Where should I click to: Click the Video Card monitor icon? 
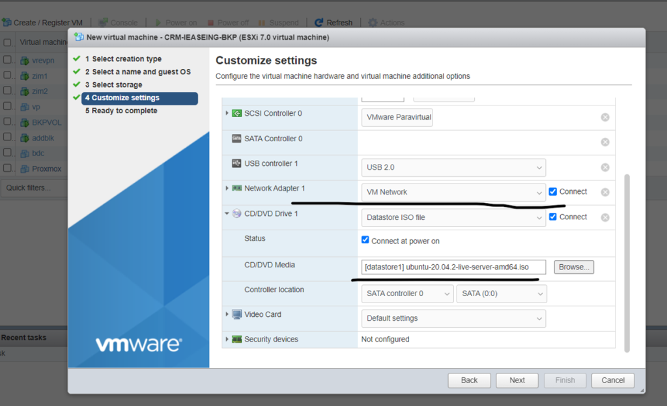click(236, 315)
